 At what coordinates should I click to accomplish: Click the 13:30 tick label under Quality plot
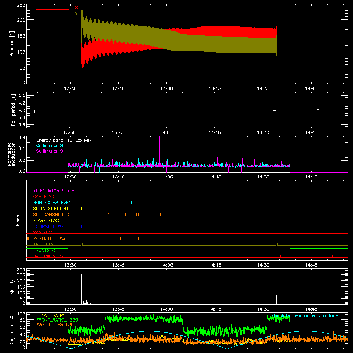70,309
